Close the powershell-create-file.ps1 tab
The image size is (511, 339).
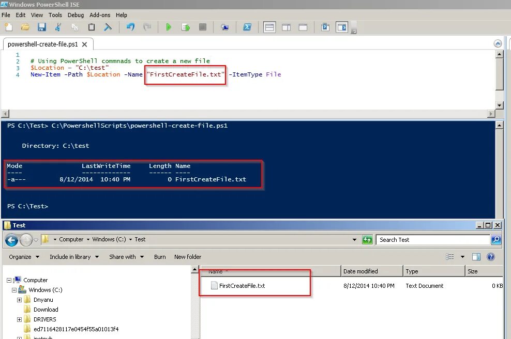coord(84,44)
